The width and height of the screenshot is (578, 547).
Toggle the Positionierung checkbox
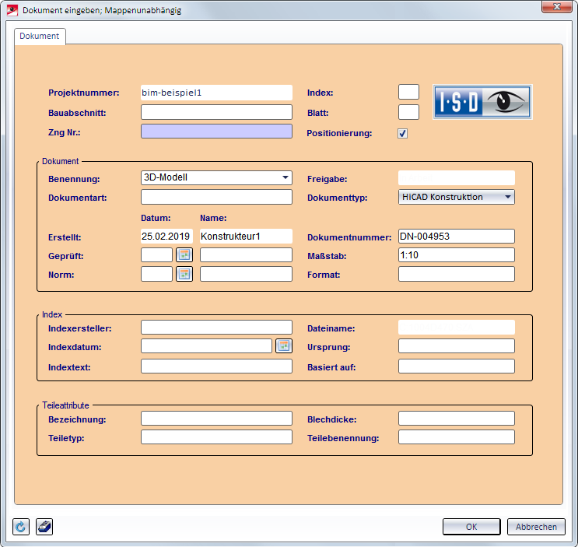(402, 133)
